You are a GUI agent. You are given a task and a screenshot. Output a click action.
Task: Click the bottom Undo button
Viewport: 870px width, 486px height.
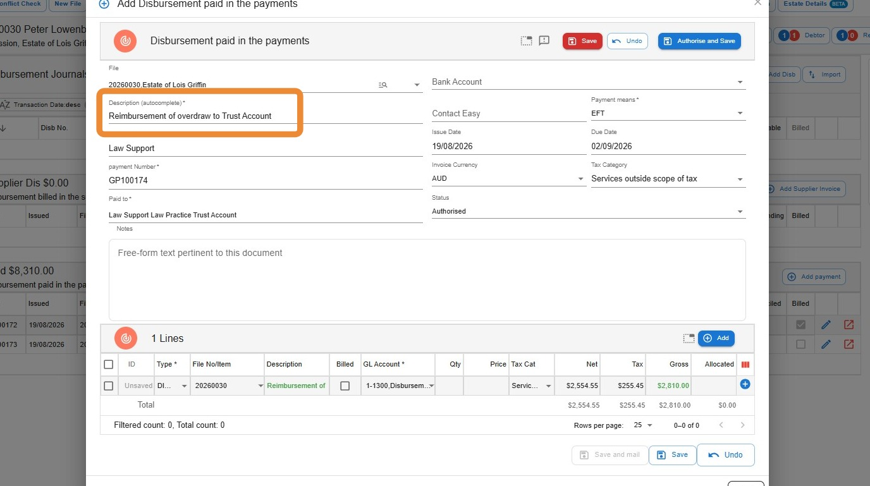[726, 455]
